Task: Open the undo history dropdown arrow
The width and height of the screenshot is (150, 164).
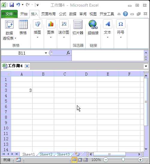Action: point(22,5)
